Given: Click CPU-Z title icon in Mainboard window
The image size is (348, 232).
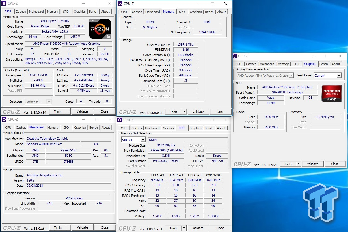Looking at the screenshot, I should (4, 119).
